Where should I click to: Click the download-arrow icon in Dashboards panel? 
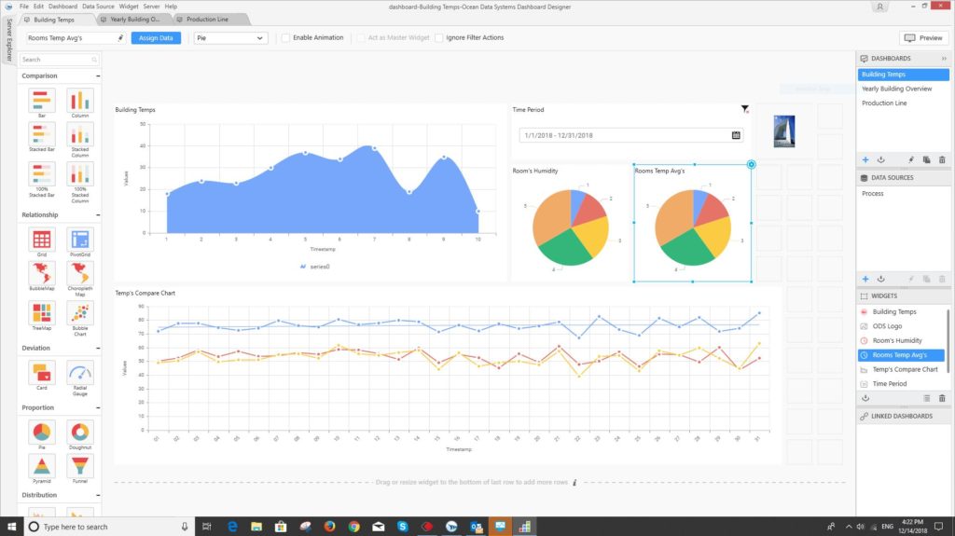point(880,159)
